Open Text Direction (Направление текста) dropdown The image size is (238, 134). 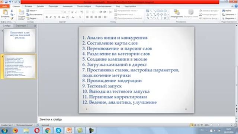126,11
